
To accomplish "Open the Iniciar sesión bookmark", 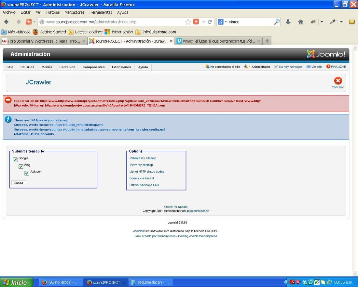I will (x=119, y=32).
